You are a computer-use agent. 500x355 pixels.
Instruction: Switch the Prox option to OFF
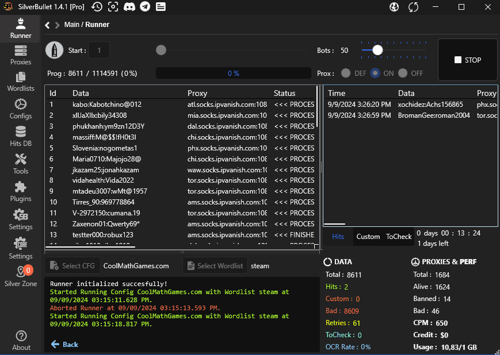coord(403,74)
